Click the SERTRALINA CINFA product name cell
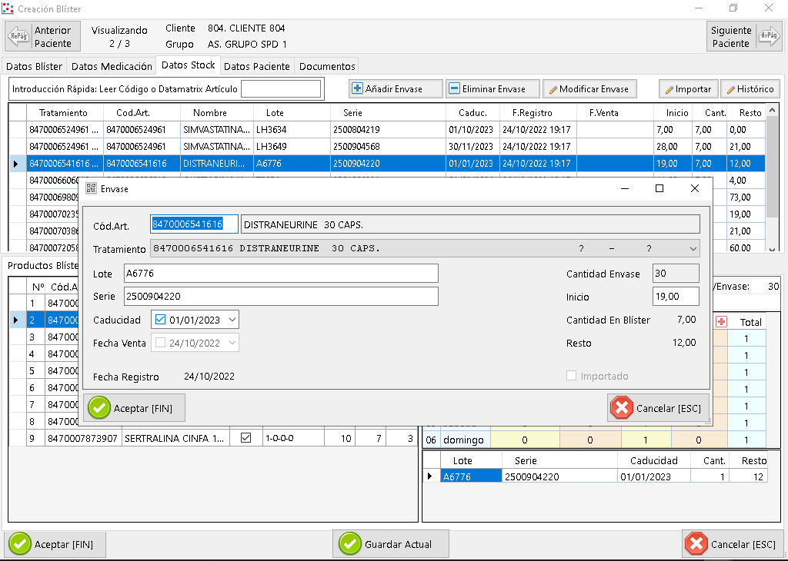This screenshot has height=561, width=788. [175, 438]
